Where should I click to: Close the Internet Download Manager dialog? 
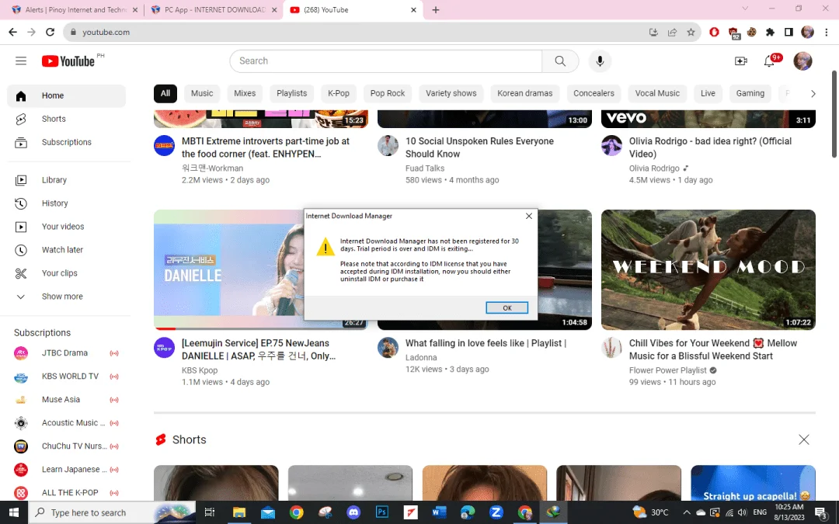click(x=529, y=216)
